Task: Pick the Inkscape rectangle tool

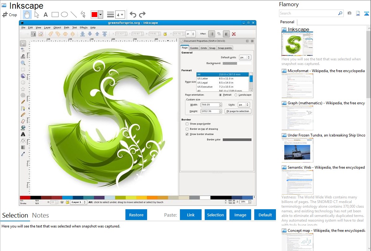Action: click(23, 70)
